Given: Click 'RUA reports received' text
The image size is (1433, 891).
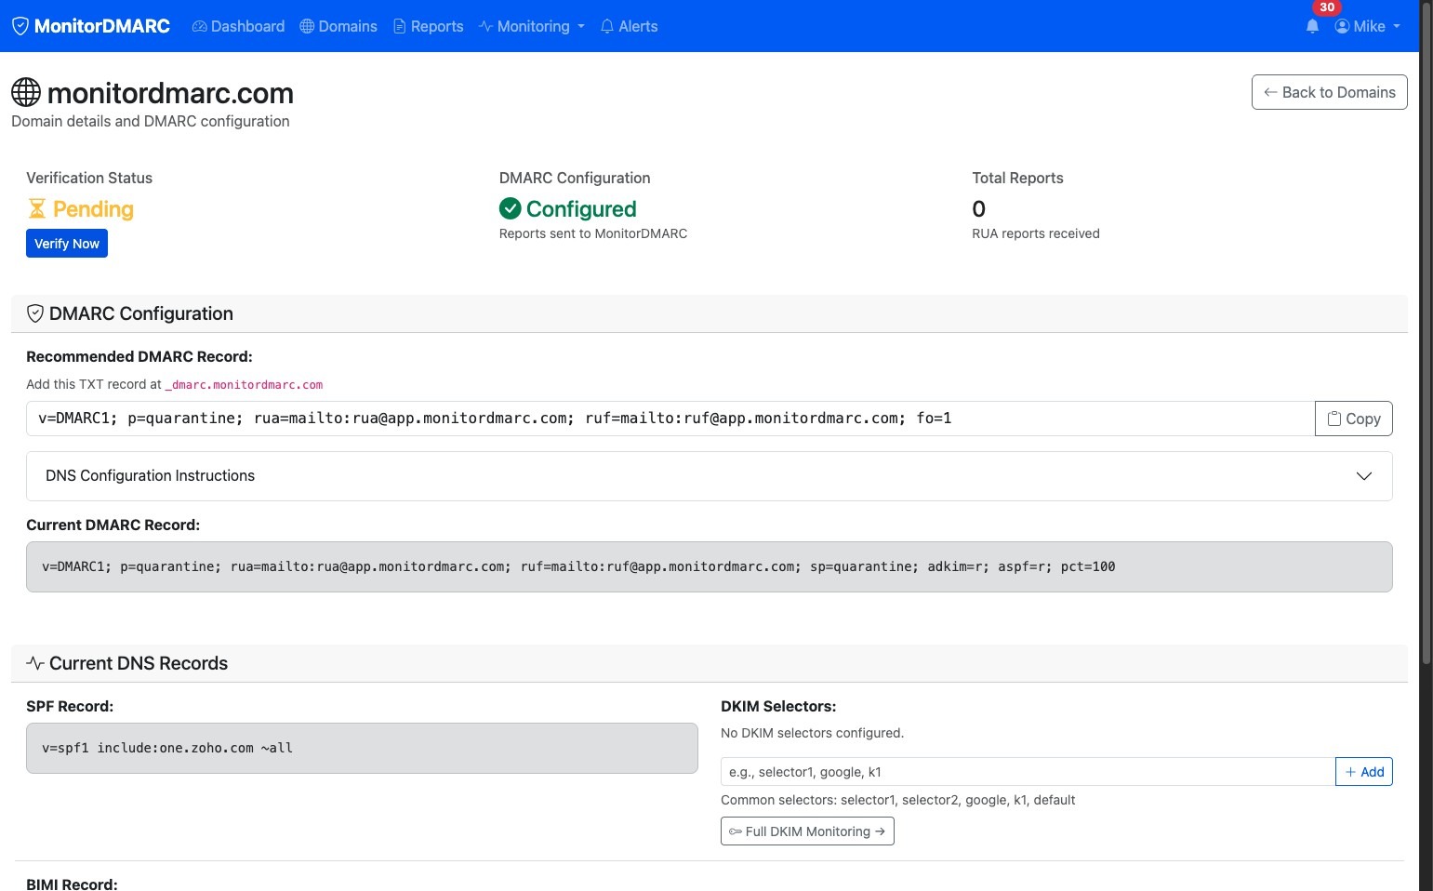Looking at the screenshot, I should coord(1036,233).
